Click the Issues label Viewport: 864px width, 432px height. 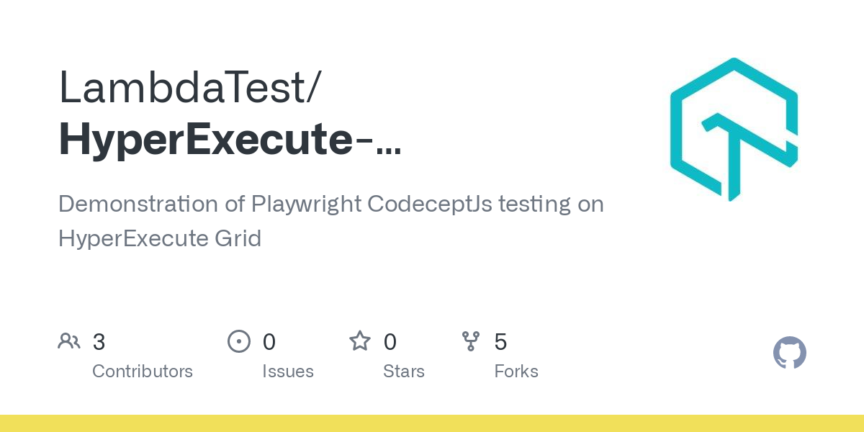click(x=288, y=372)
